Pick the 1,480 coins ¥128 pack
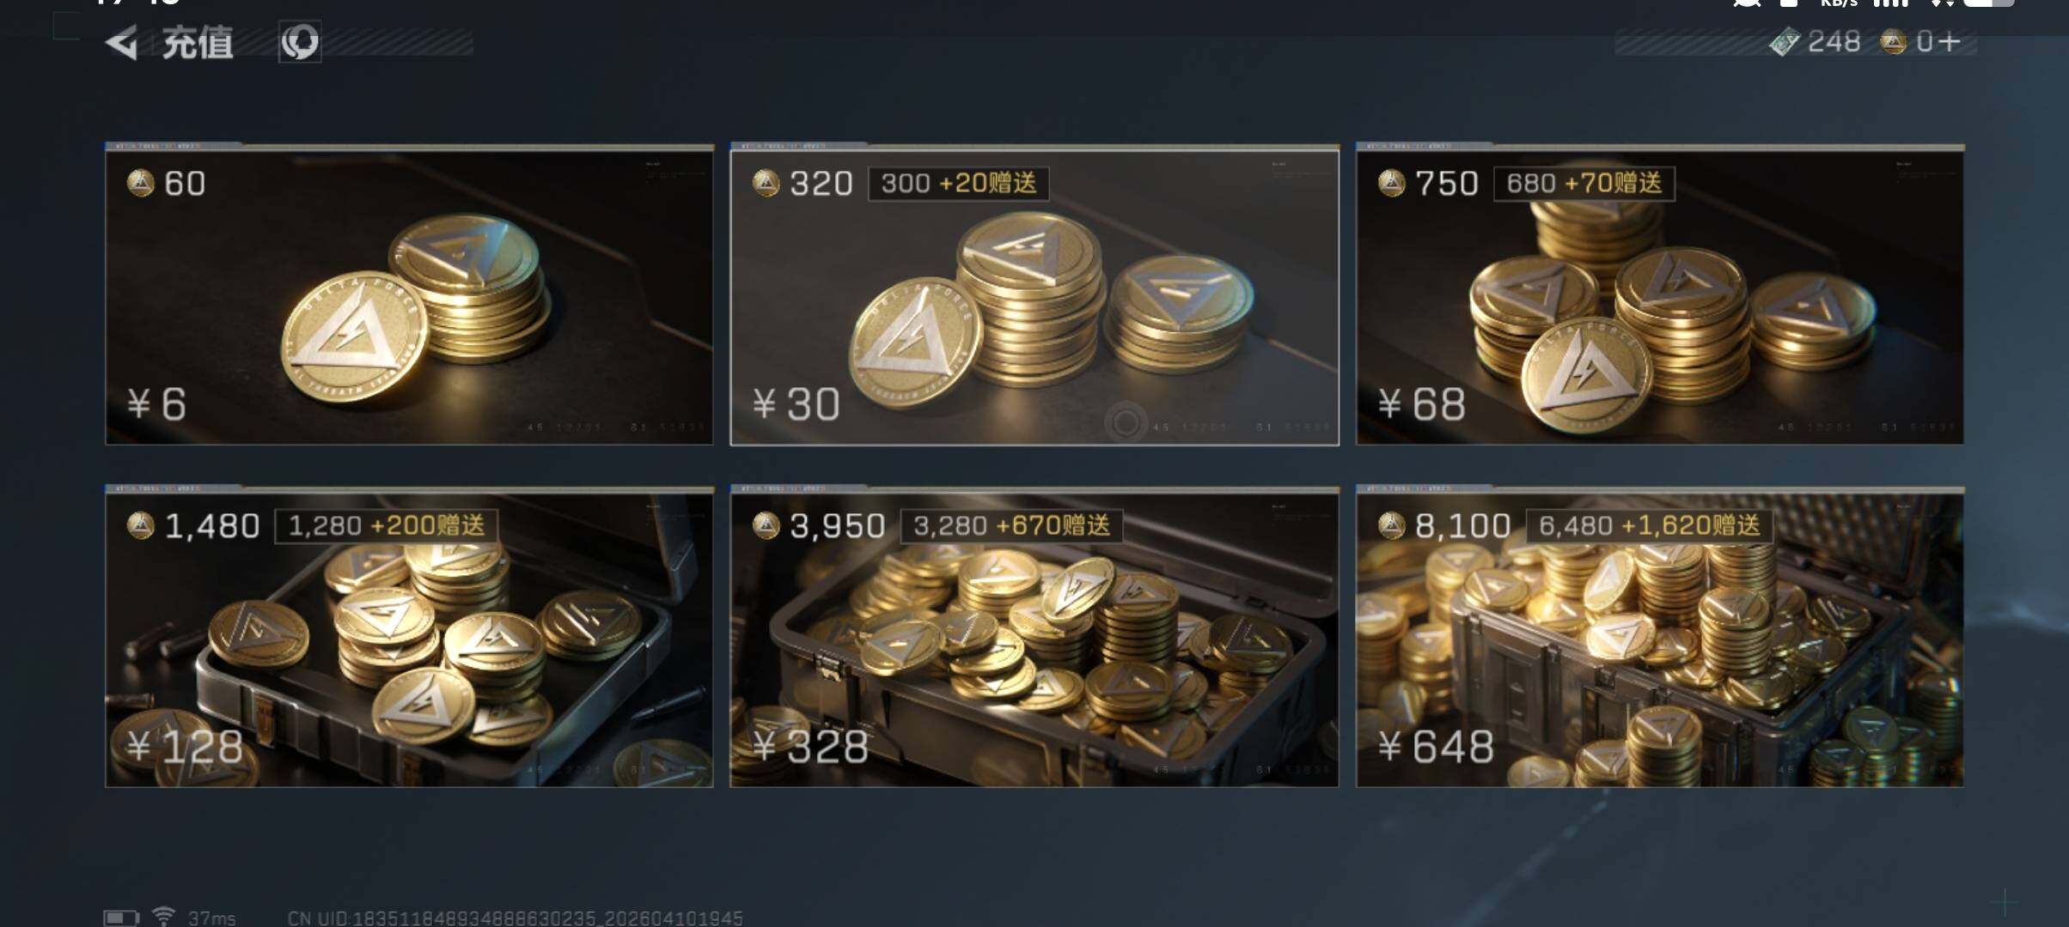 [409, 637]
